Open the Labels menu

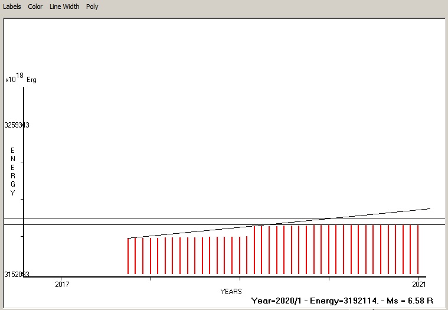click(x=12, y=6)
